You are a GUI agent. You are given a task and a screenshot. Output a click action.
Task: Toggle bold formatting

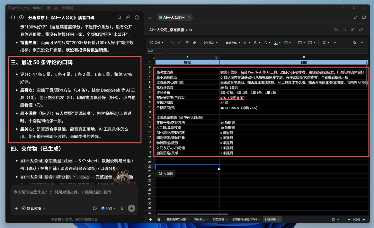[255, 43]
